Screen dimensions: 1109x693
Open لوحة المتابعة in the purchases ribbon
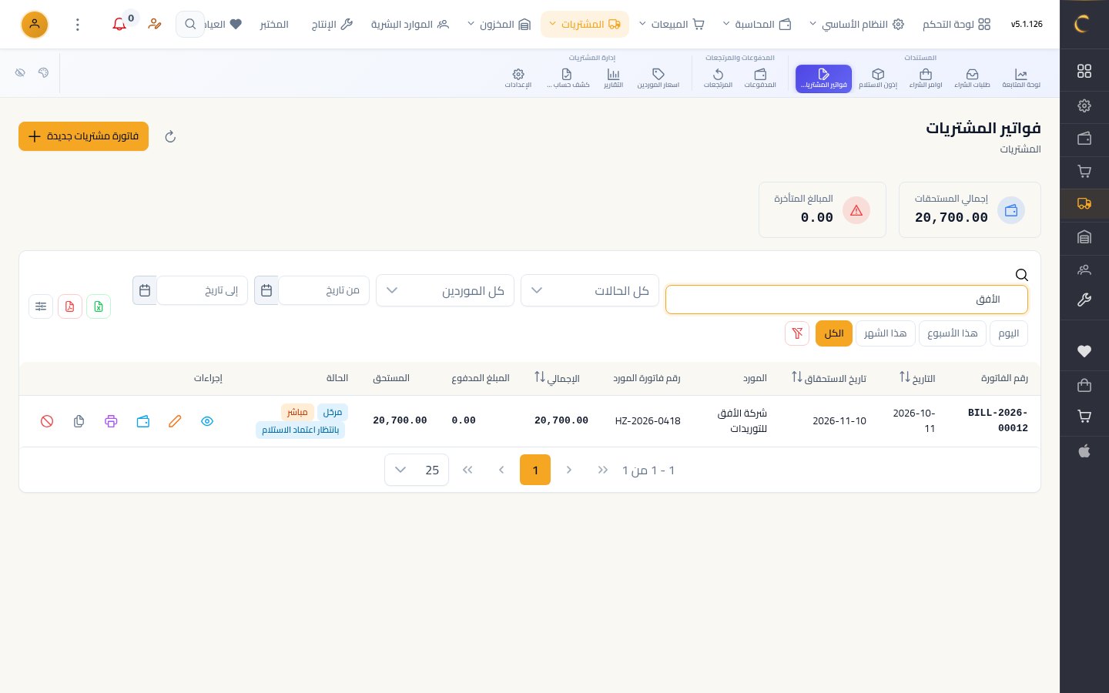pyautogui.click(x=1021, y=79)
